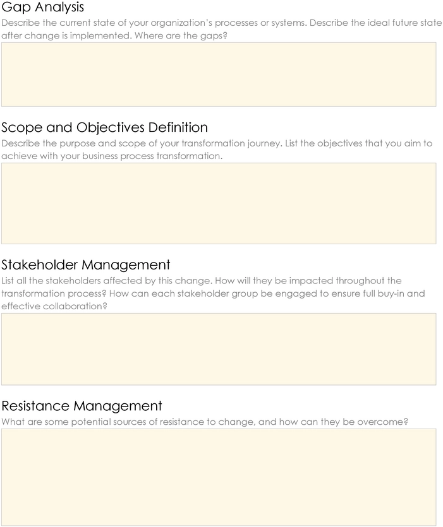
Task: Click the Scope and Objectives Definition text box
Action: 219,203
